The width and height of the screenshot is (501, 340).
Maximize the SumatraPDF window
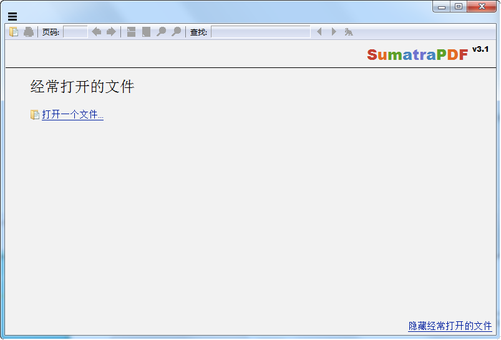pos(459,6)
